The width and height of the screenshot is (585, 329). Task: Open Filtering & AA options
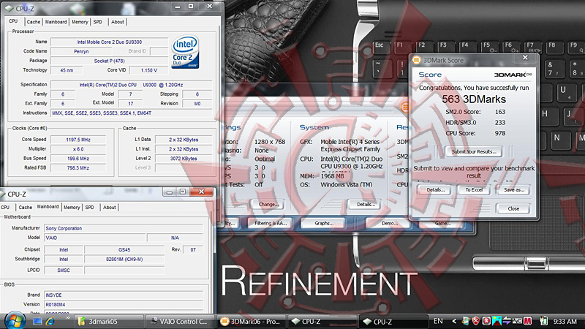coord(271,224)
